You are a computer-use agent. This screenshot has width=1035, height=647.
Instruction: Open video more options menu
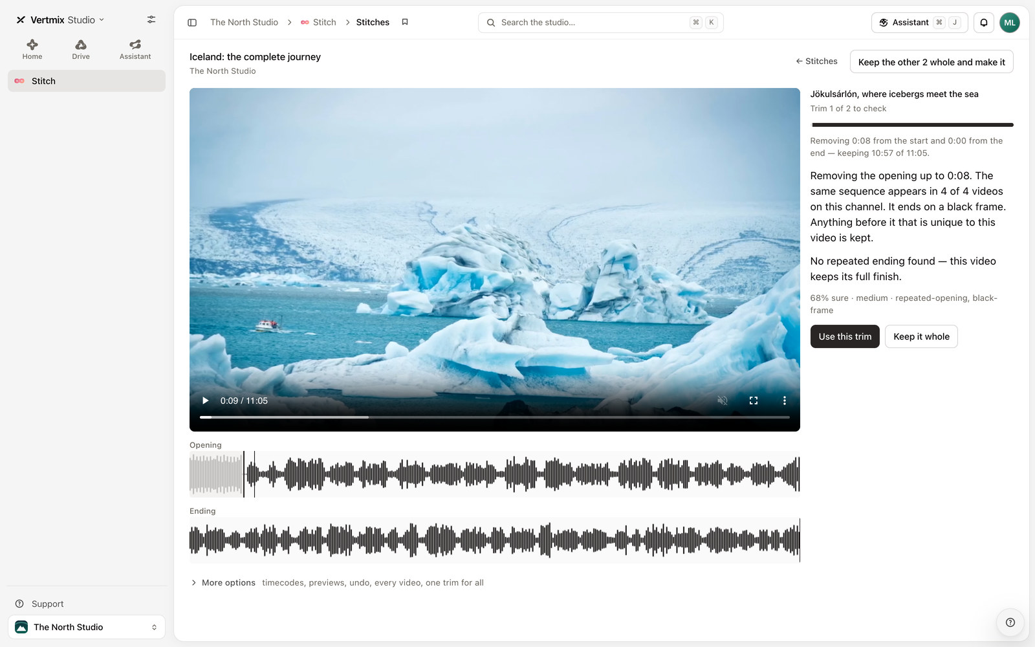(785, 400)
